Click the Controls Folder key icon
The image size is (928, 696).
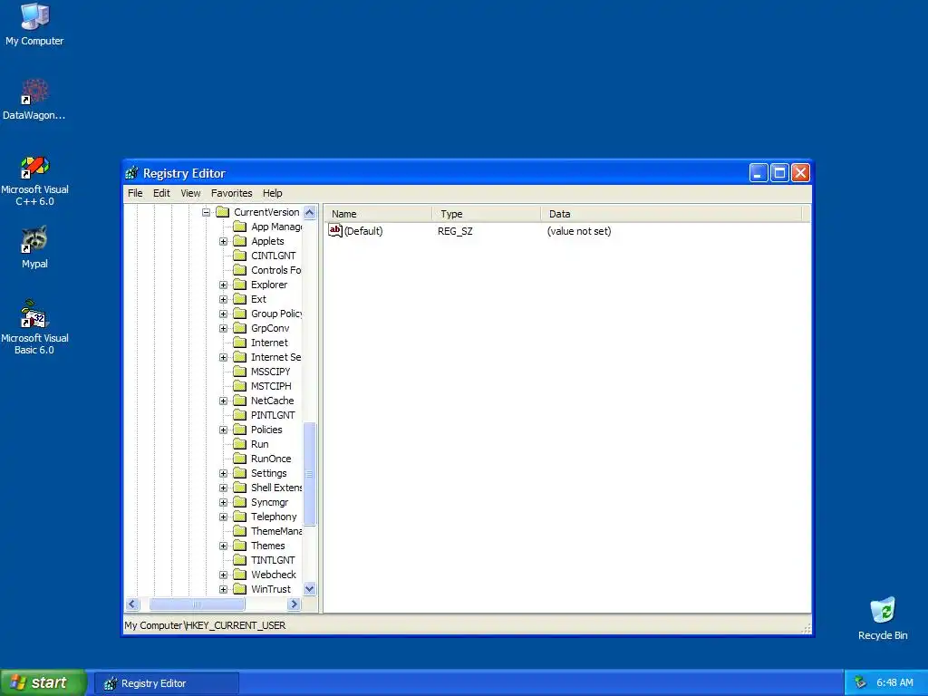(239, 270)
